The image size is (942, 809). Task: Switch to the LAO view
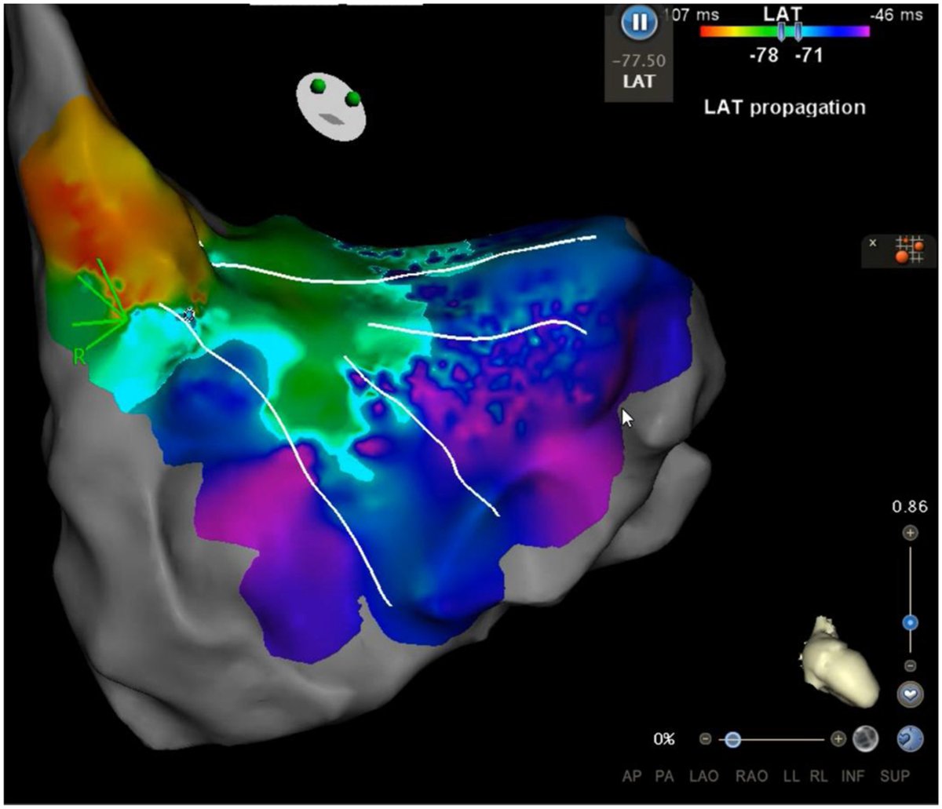point(703,776)
